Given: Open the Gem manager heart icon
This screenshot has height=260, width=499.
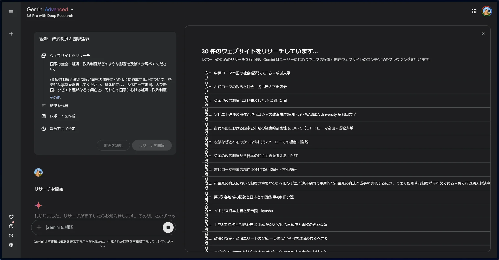Looking at the screenshot, I should (11, 217).
